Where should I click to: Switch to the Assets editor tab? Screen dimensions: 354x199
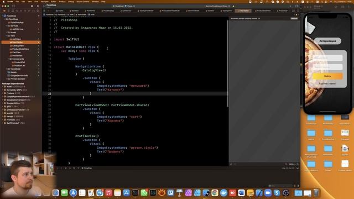pos(60,11)
